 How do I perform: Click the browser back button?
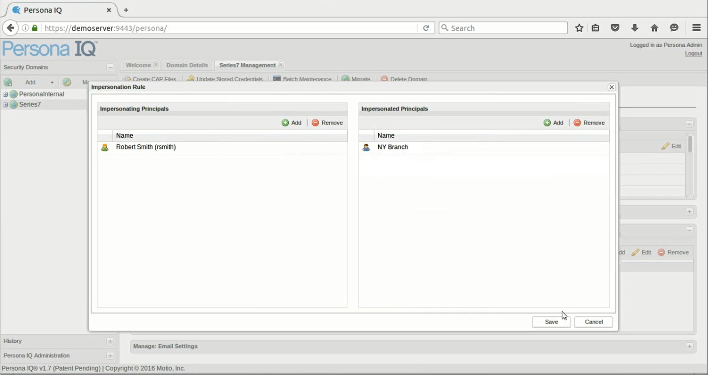(11, 28)
